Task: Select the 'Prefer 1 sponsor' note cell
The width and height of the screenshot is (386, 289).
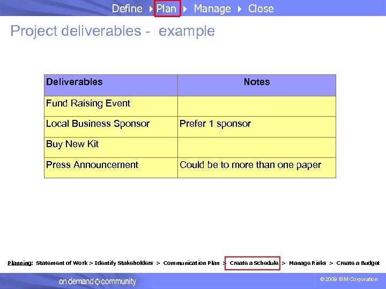Action: 257,127
